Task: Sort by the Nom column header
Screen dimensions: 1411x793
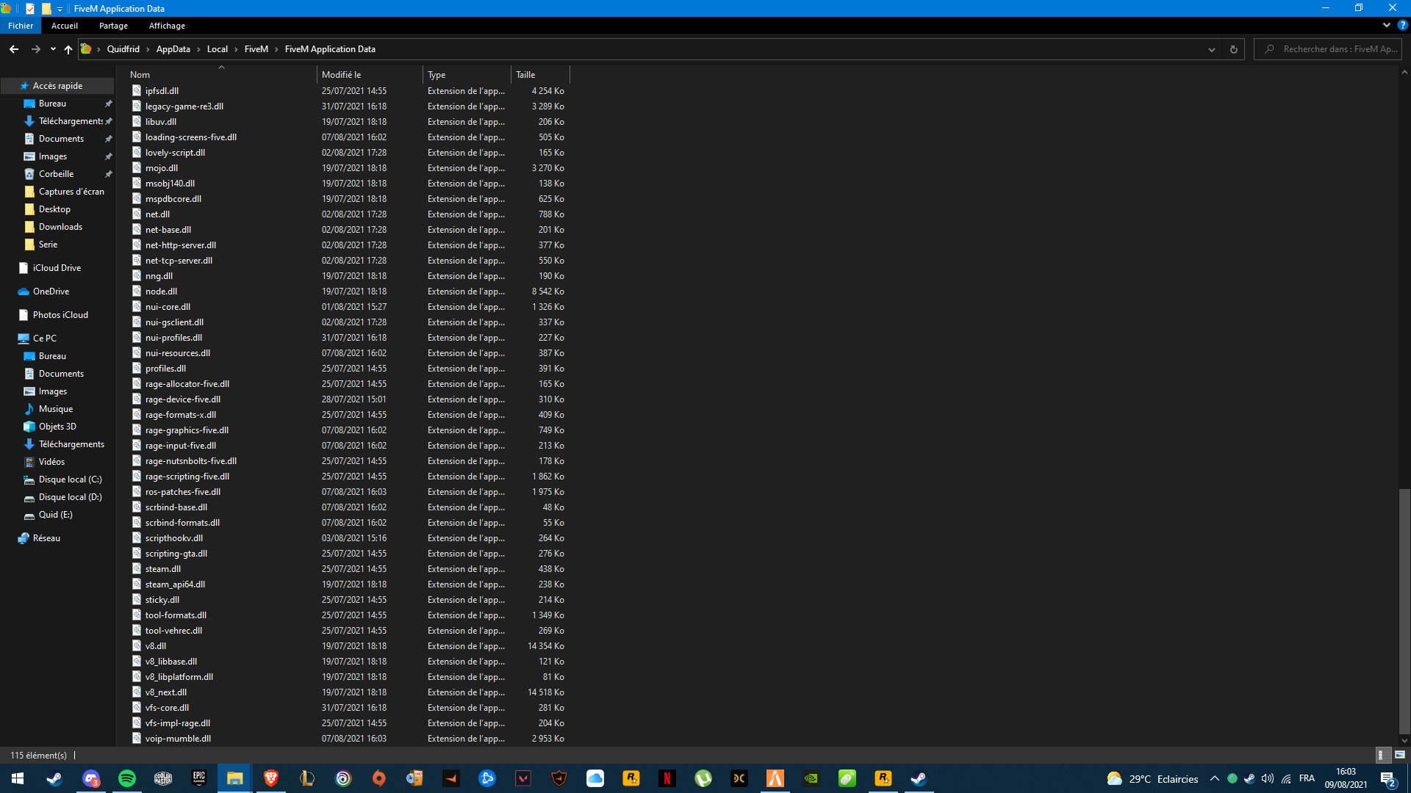Action: 221,75
